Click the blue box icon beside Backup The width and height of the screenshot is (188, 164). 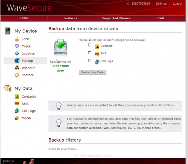[x=17, y=60]
